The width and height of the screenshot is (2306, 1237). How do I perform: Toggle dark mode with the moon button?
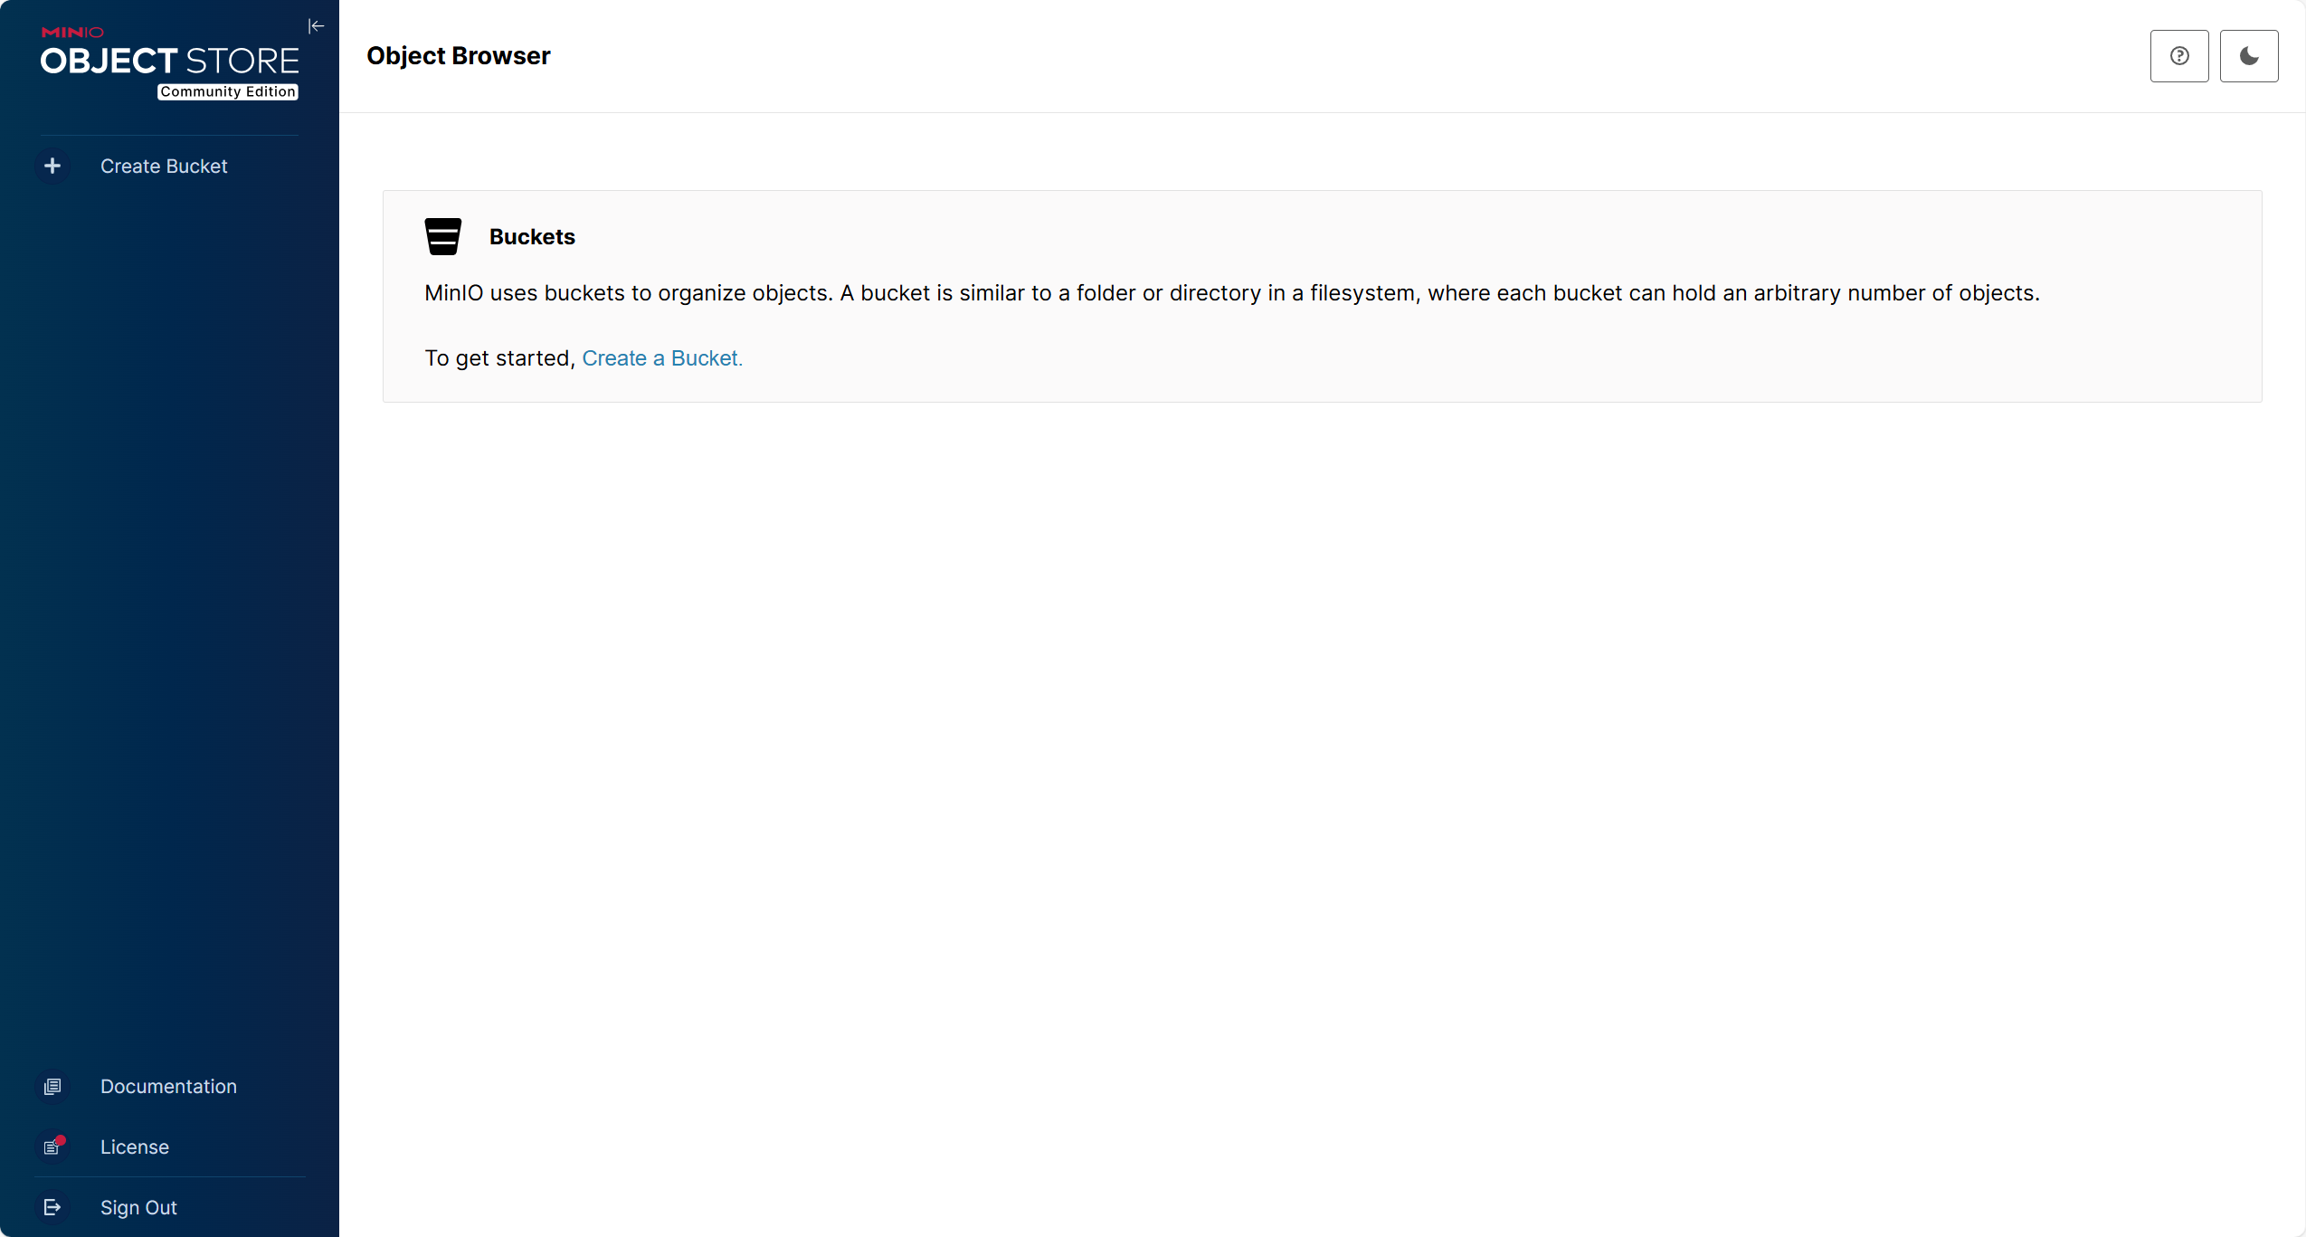pos(2248,56)
